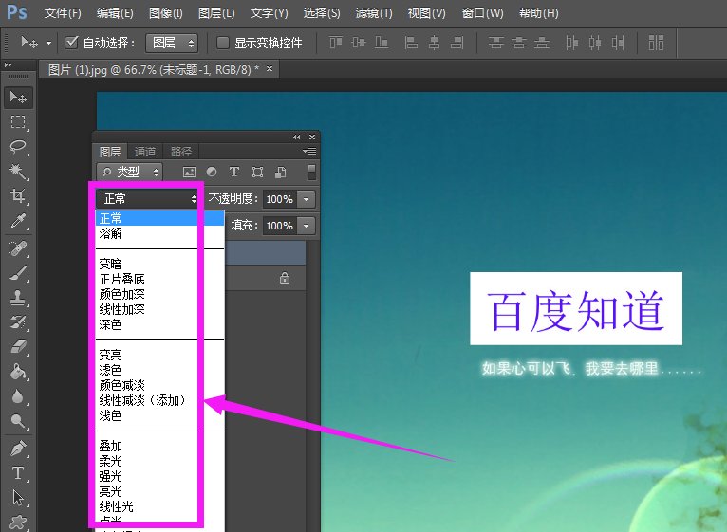This screenshot has width=727, height=532.
Task: Click the align horizontal centers icon
Action: (x=434, y=43)
